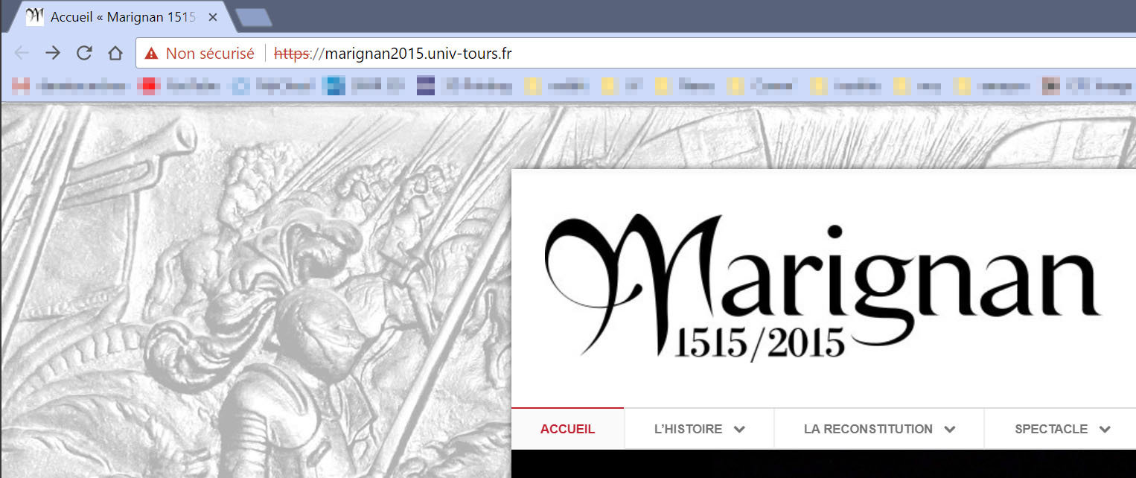This screenshot has height=478, width=1136.
Task: Reload the page with refresh icon
Action: click(84, 53)
